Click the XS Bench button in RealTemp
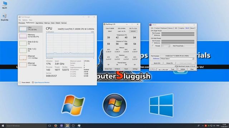The width and height of the screenshot is (229, 128). (117, 69)
